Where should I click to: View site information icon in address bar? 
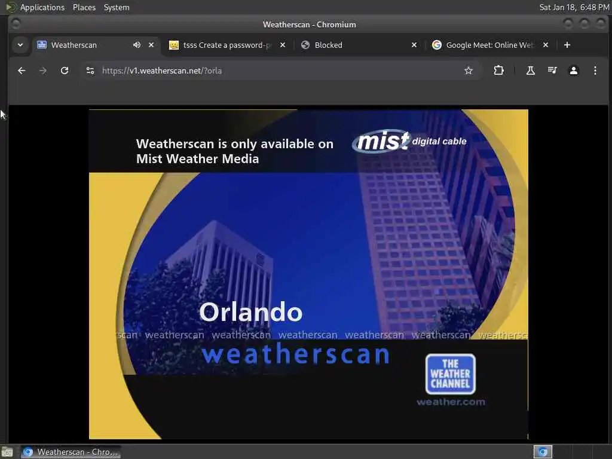pyautogui.click(x=90, y=71)
